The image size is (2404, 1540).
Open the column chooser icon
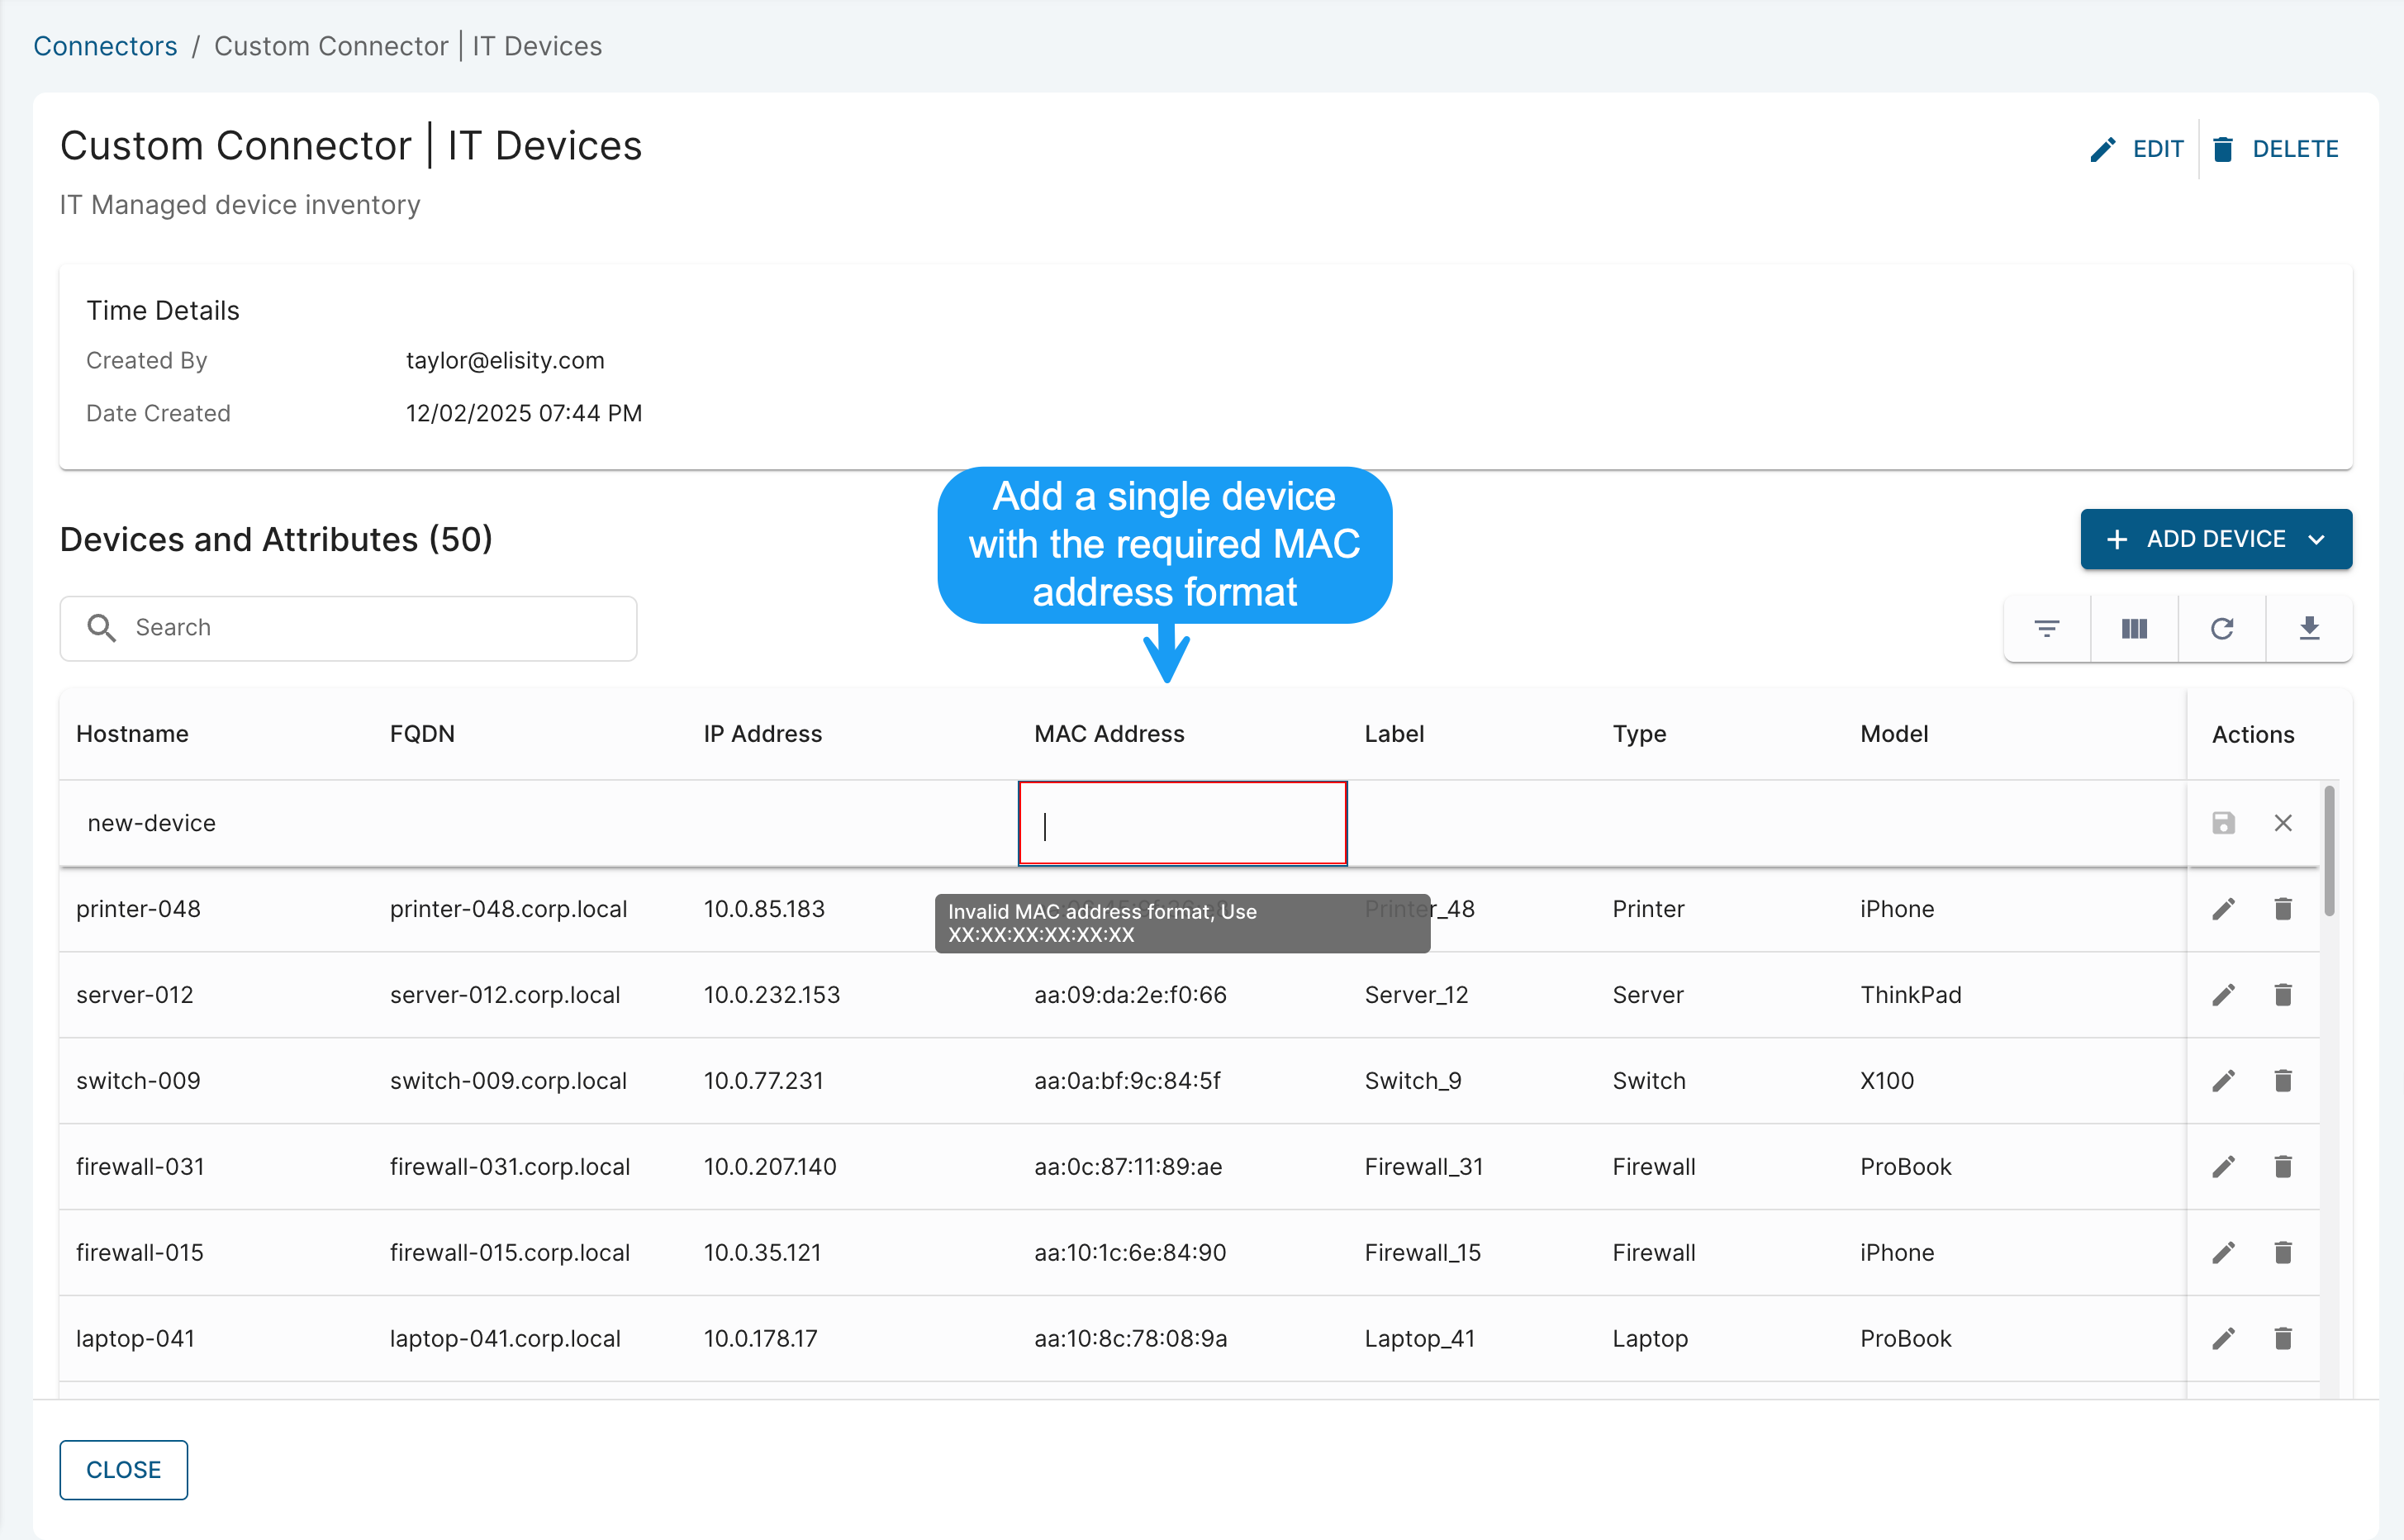(2134, 628)
